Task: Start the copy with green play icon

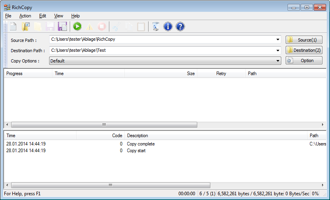Action: (77, 27)
